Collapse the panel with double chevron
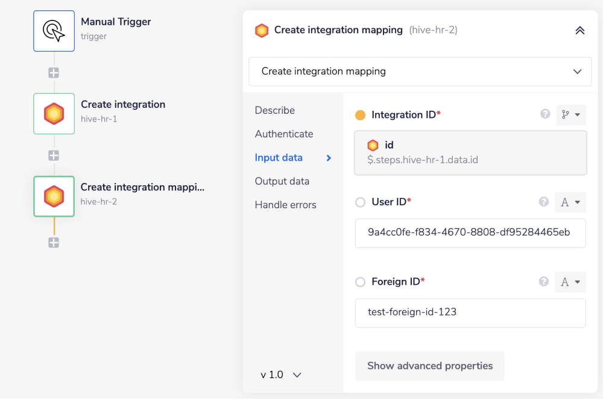 [579, 30]
